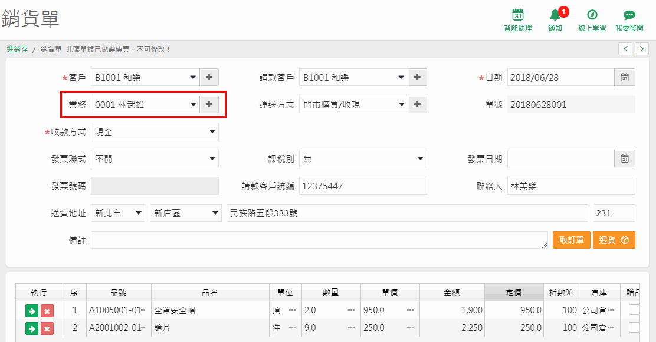656x342 pixels.
Task: Open the 通知 bell icon
Action: [x=555, y=15]
